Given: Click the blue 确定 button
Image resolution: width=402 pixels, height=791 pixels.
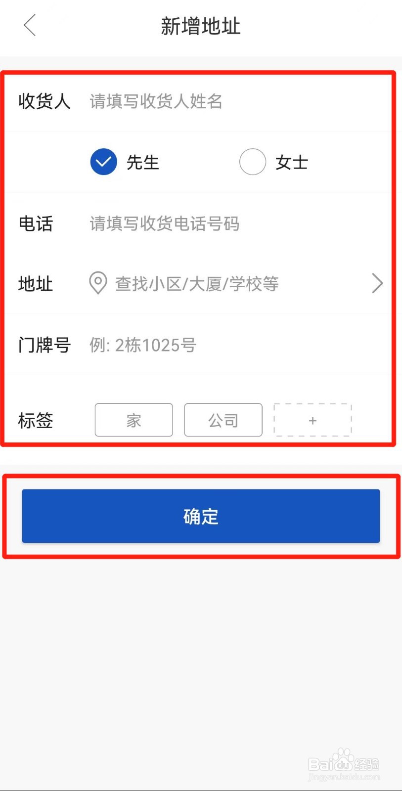Looking at the screenshot, I should tap(201, 516).
